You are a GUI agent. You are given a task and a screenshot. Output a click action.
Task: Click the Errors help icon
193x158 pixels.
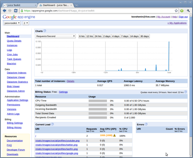click(x=146, y=124)
